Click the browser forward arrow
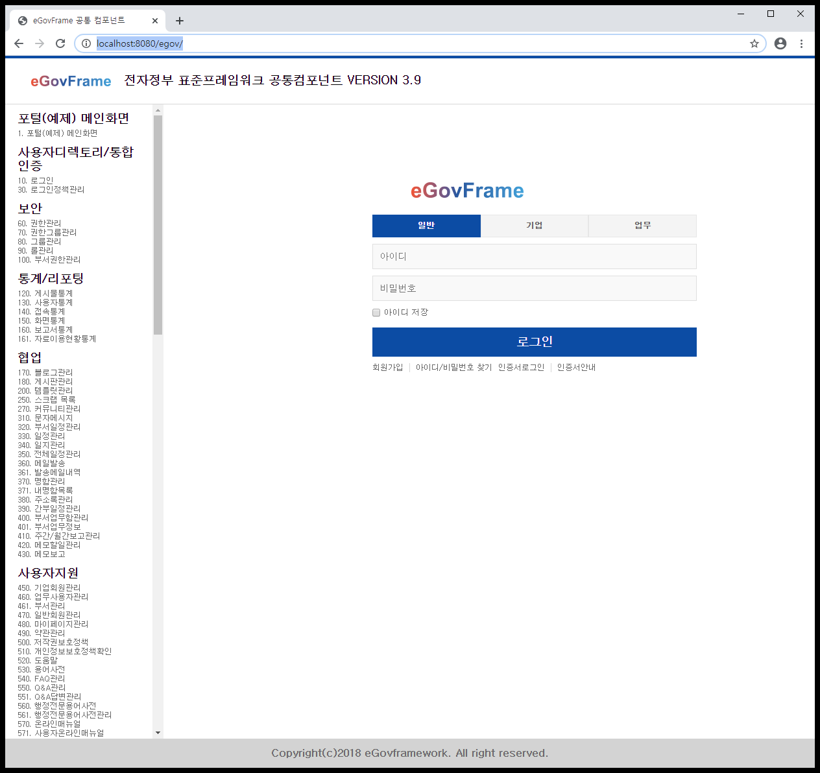This screenshot has height=773, width=820. tap(40, 43)
